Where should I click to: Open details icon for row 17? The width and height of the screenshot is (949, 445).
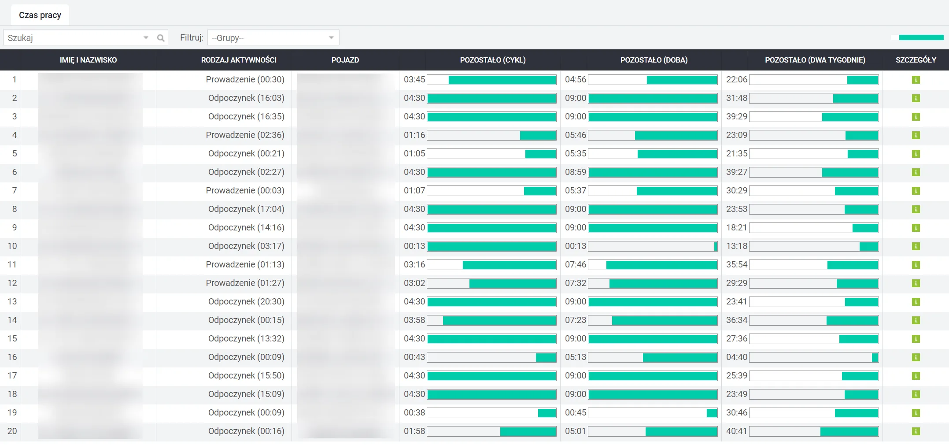(x=916, y=376)
